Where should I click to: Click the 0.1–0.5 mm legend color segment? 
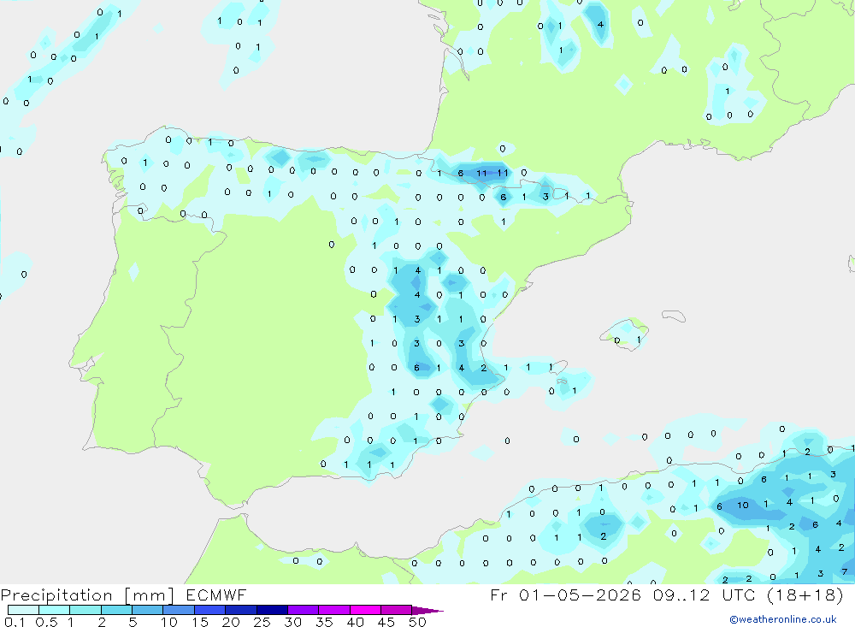coord(23,610)
